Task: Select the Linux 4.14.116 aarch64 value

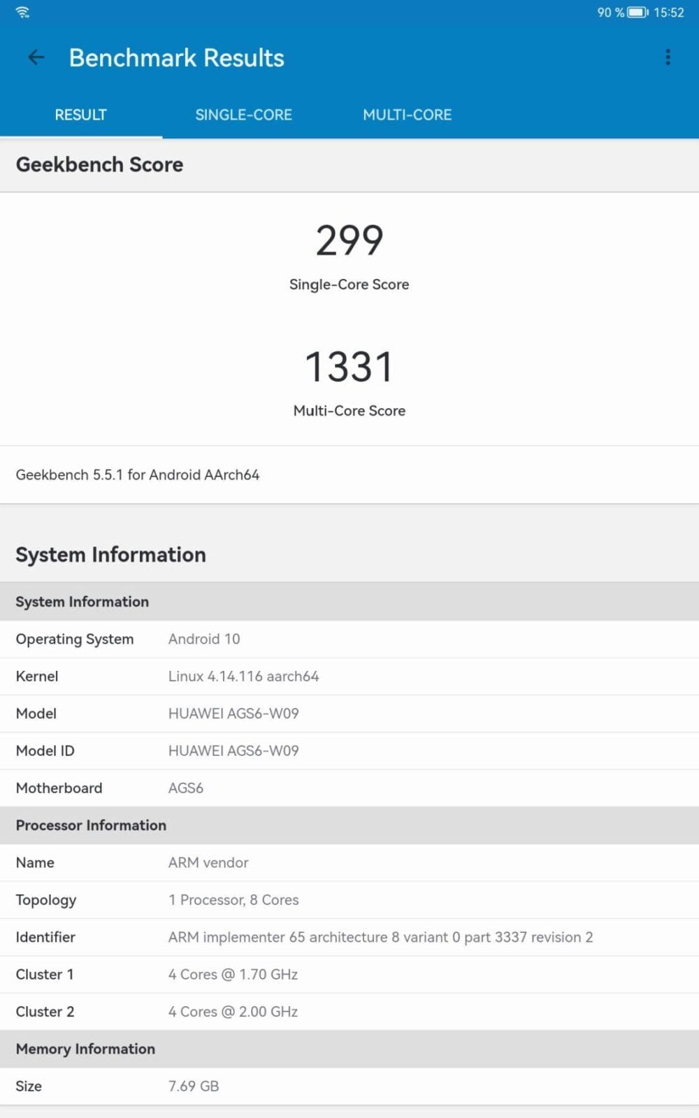Action: (x=244, y=676)
